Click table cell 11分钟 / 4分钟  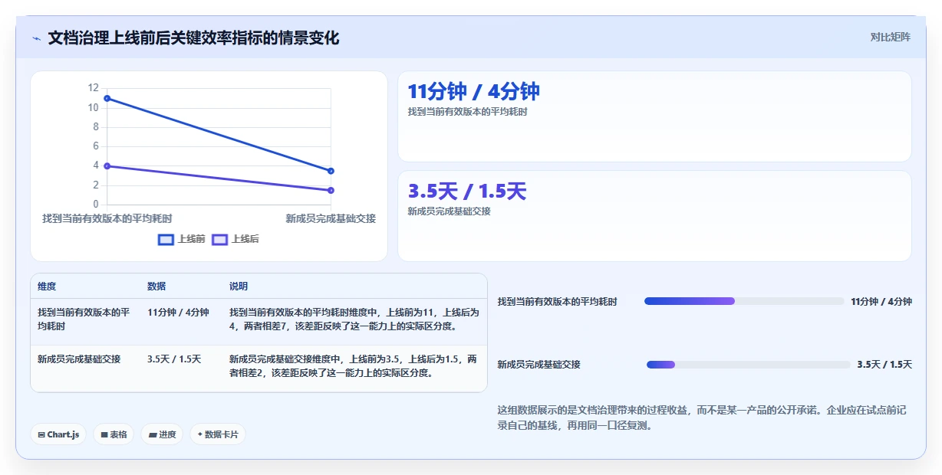click(x=178, y=313)
